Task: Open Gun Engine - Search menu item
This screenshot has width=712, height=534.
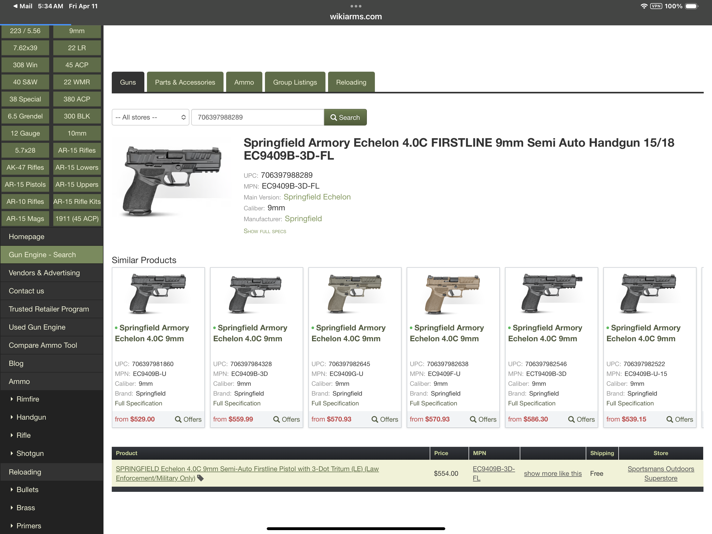Action: click(51, 255)
